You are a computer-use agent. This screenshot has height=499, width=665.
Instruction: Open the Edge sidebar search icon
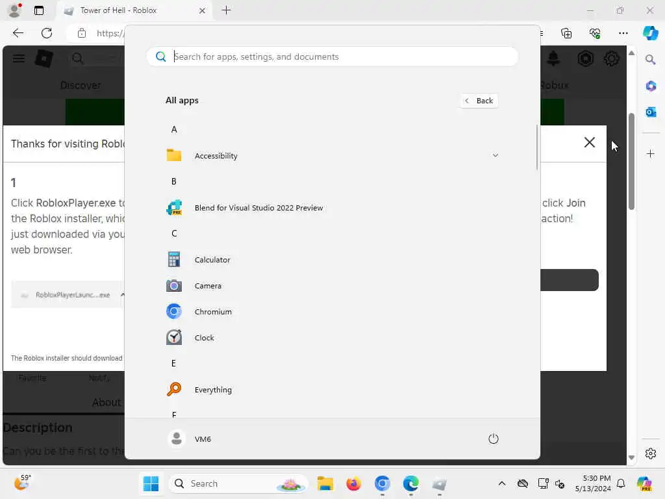[x=651, y=60]
